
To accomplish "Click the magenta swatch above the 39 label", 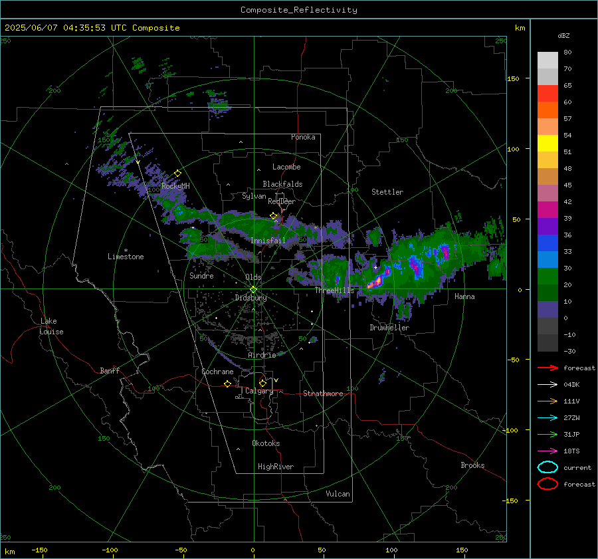I will [548, 210].
